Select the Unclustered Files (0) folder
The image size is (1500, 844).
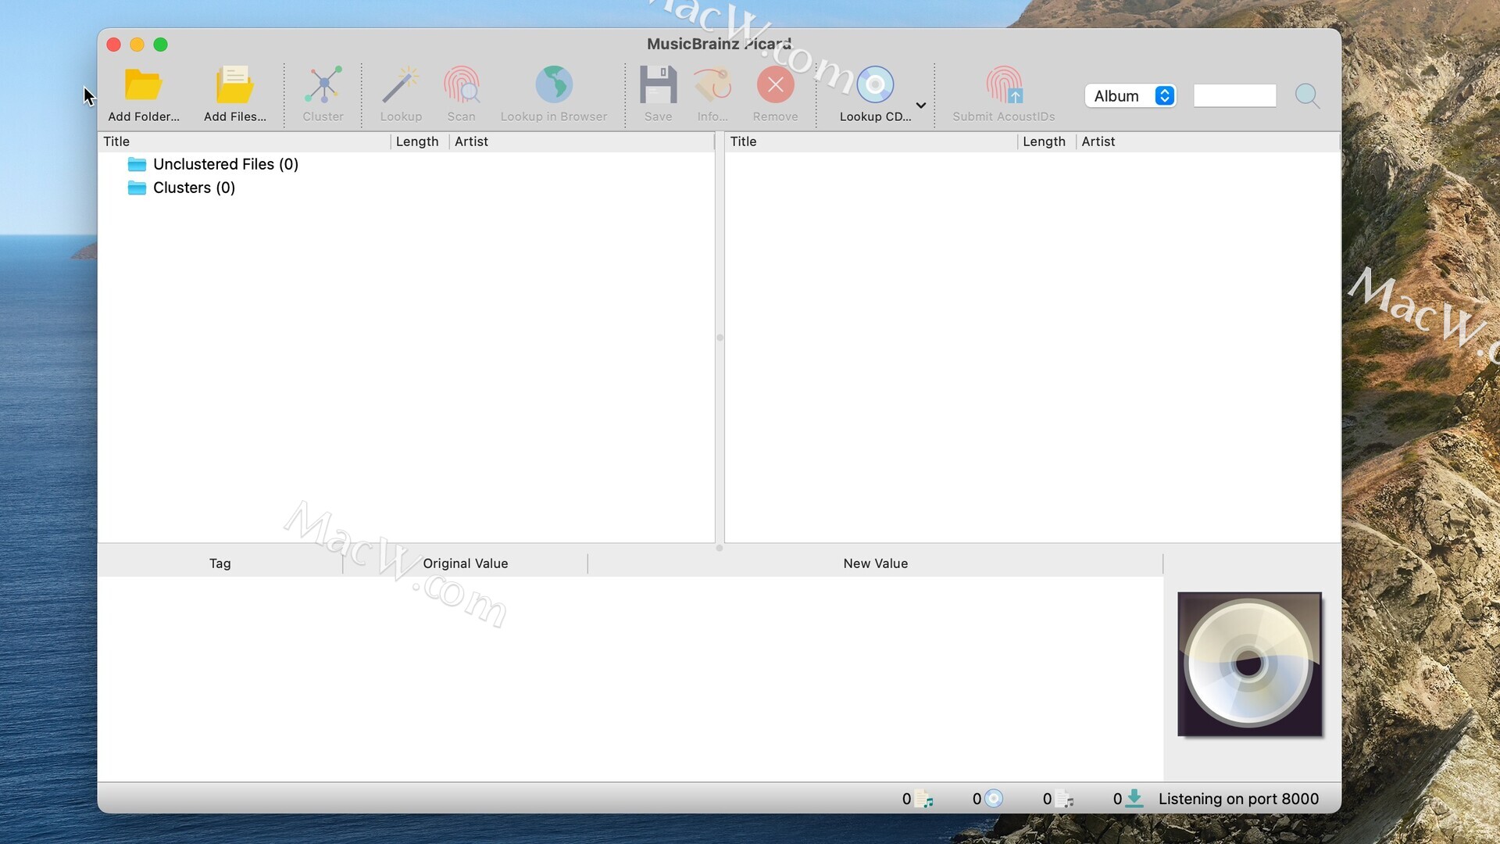point(226,164)
